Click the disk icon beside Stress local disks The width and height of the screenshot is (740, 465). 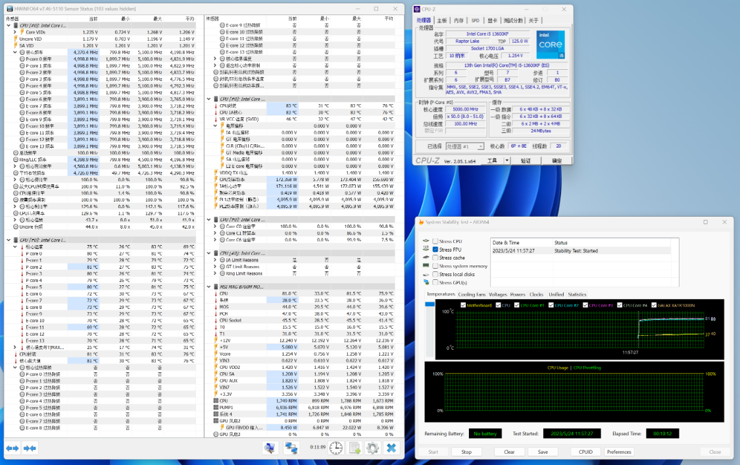pyautogui.click(x=426, y=274)
